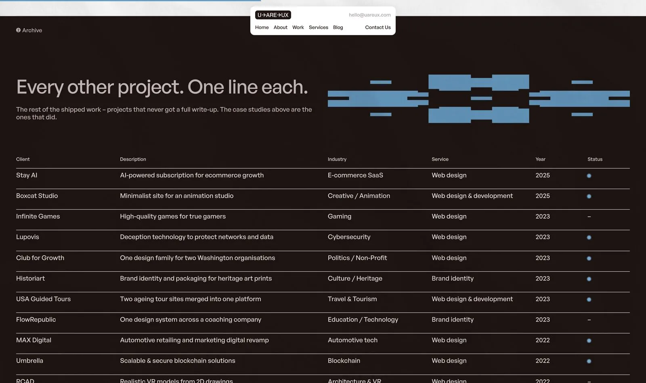Click the status dot in Boxcat Studio row
Screen dimensions: 646x383
[589, 196]
